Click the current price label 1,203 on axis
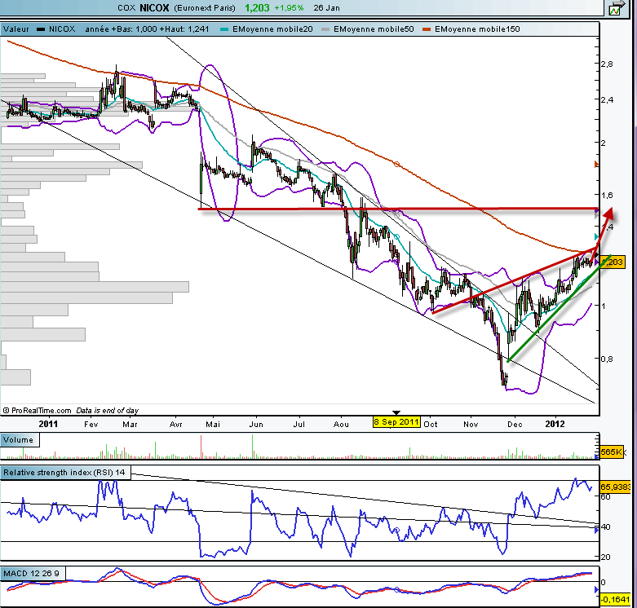 [x=616, y=262]
